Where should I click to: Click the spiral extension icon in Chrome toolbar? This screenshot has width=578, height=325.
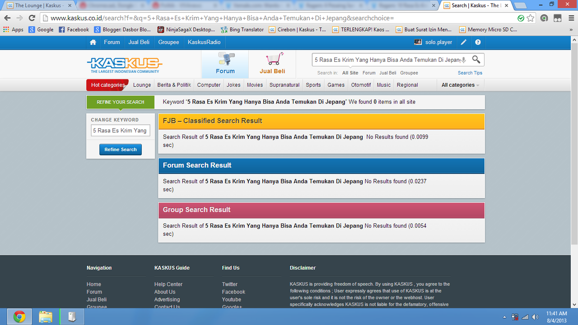pos(544,18)
